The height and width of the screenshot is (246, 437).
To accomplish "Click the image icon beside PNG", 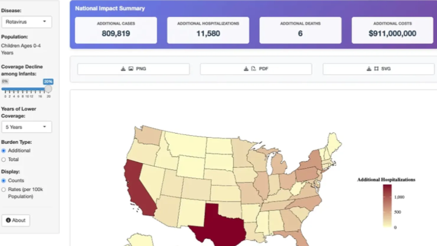I will click(x=131, y=69).
